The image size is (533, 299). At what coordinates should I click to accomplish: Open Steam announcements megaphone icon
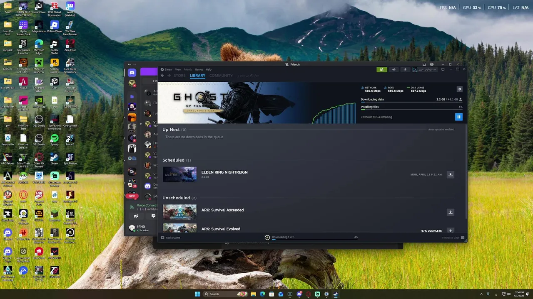click(x=394, y=70)
